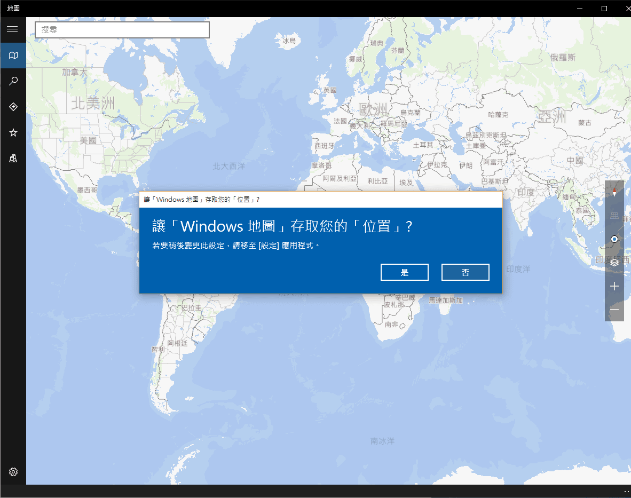The width and height of the screenshot is (631, 498).
Task: Click the 加拿大 map label
Action: pyautogui.click(x=74, y=73)
